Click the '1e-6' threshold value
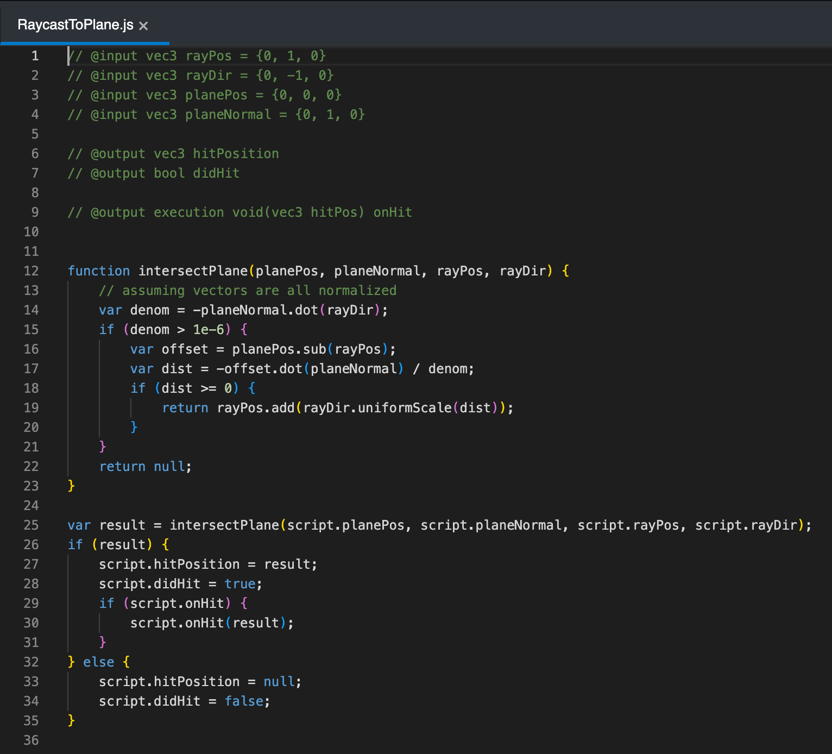Viewport: 832px width, 754px height. point(209,330)
